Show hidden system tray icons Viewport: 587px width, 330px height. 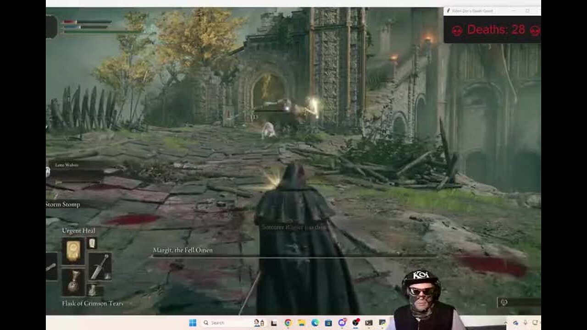point(506,323)
